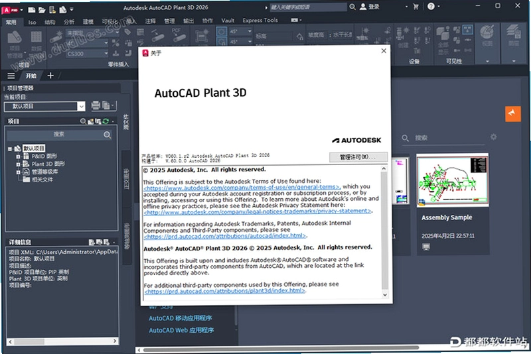Screen dimensions: 531x354
Task: Click the orange announcement megaphone icon
Action: point(512,113)
